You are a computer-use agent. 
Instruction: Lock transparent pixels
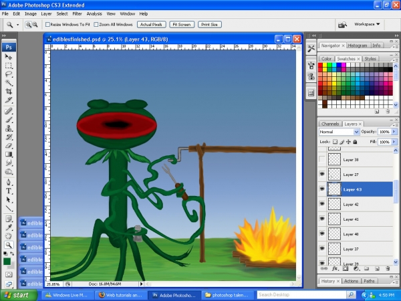335,142
